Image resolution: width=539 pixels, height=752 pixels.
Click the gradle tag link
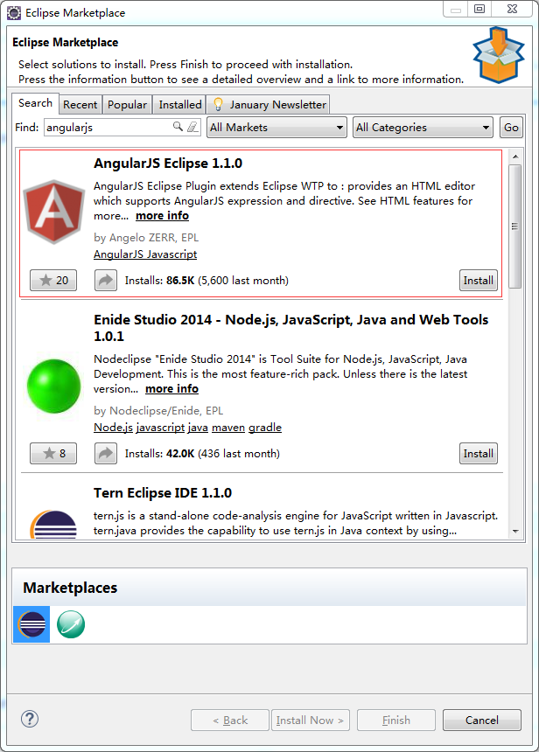pos(265,428)
